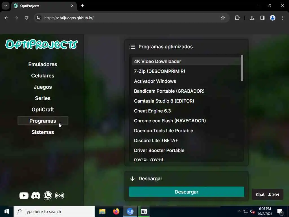Open the Celulares section
Screen dimensions: 289x217
click(43, 76)
